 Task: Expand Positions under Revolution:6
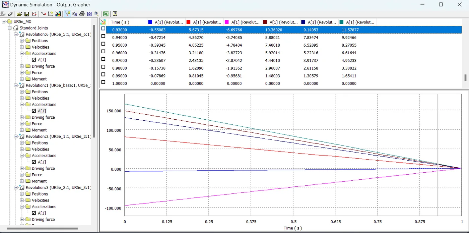click(x=22, y=41)
